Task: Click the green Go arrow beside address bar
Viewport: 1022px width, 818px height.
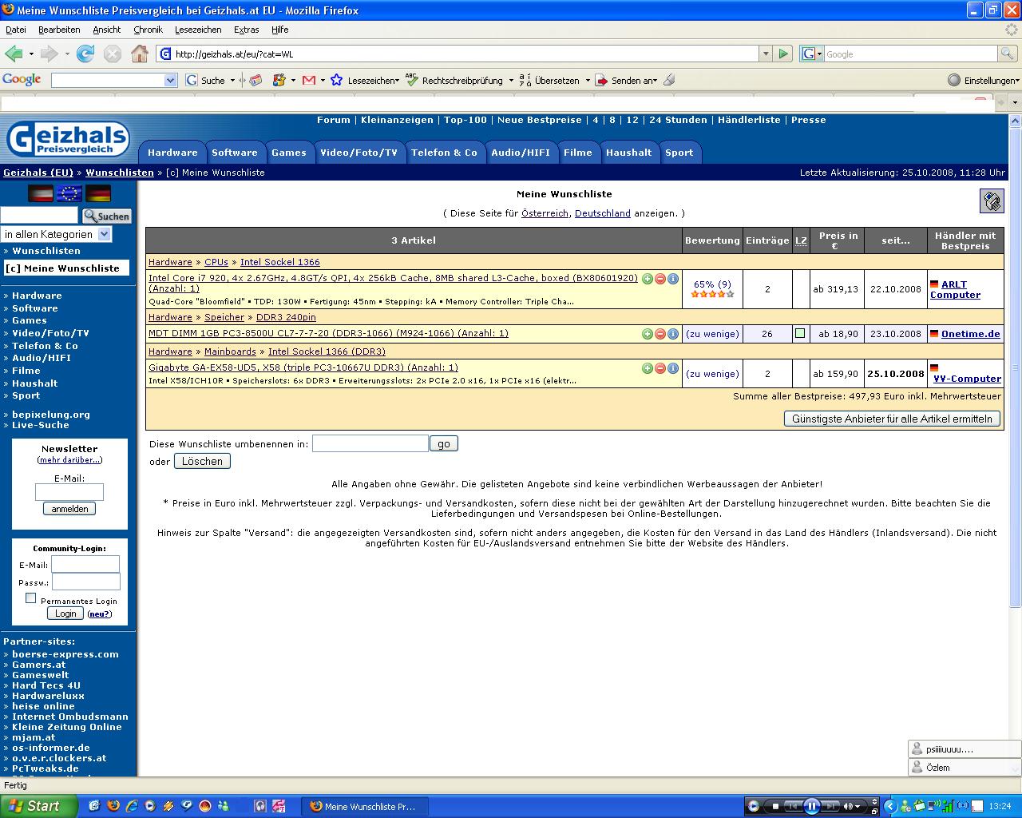Action: 783,54
